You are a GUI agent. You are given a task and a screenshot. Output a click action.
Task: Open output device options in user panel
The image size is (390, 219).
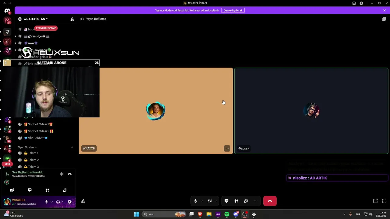pyautogui.click(x=63, y=202)
